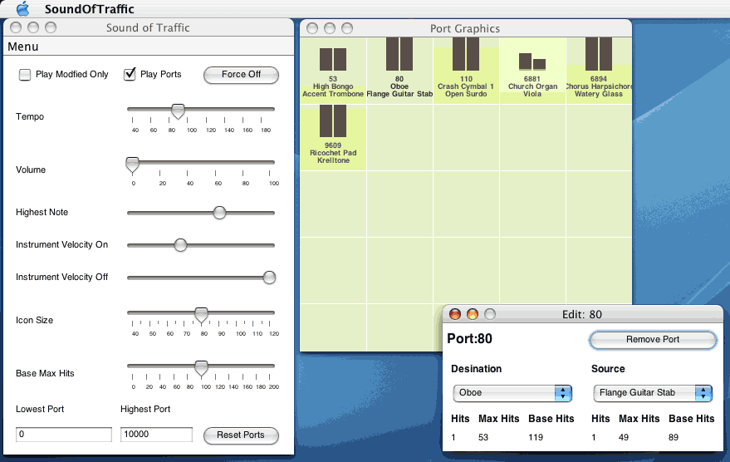Click the Base Max Hits slider thumb
The width and height of the screenshot is (730, 462).
click(x=201, y=368)
